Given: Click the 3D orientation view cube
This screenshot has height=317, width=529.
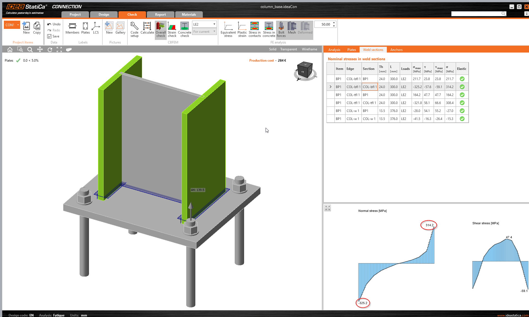Looking at the screenshot, I should click(305, 70).
